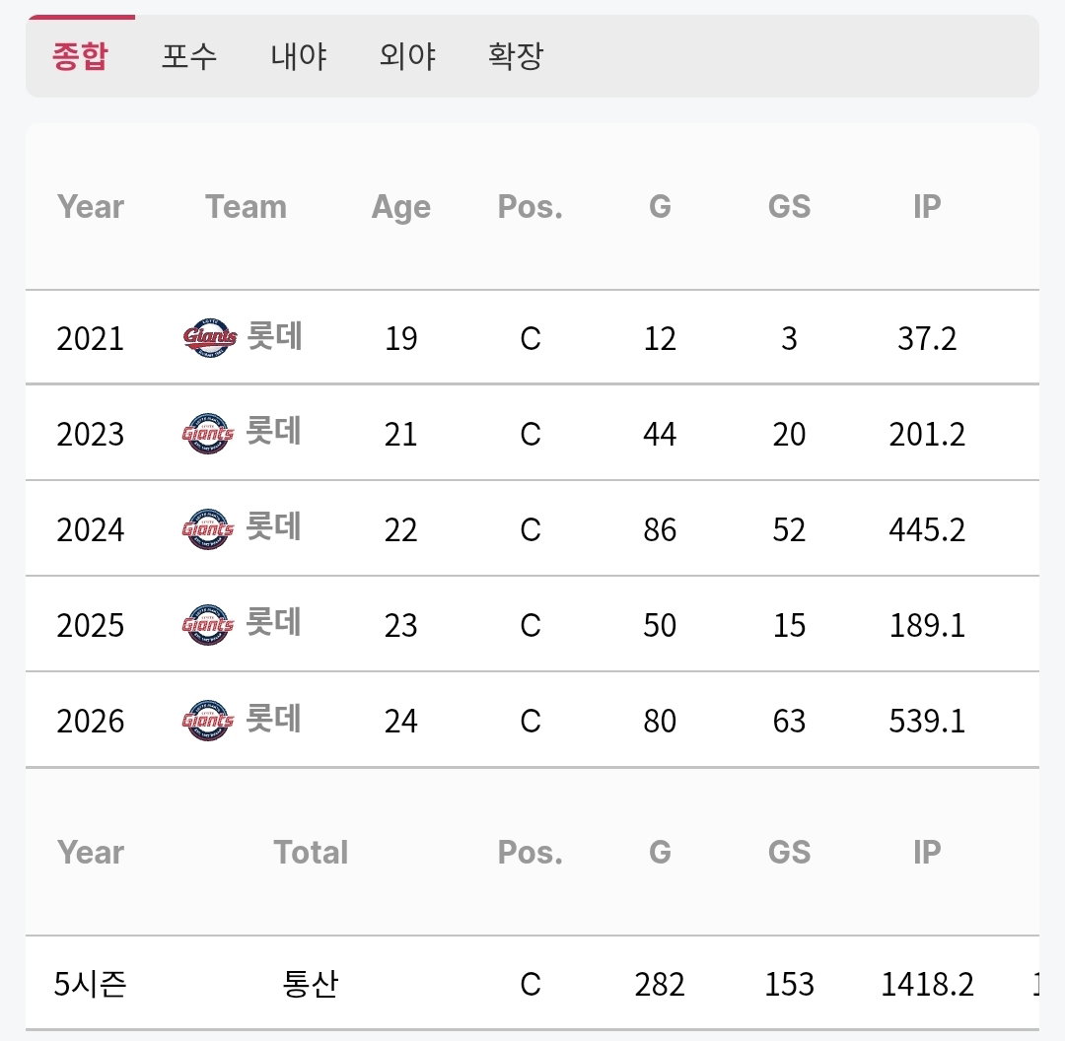Viewport: 1065px width, 1041px height.
Task: Click the Total column header
Action: tap(311, 853)
